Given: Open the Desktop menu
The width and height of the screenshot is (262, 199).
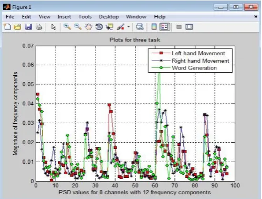Looking at the screenshot, I should coord(109,17).
